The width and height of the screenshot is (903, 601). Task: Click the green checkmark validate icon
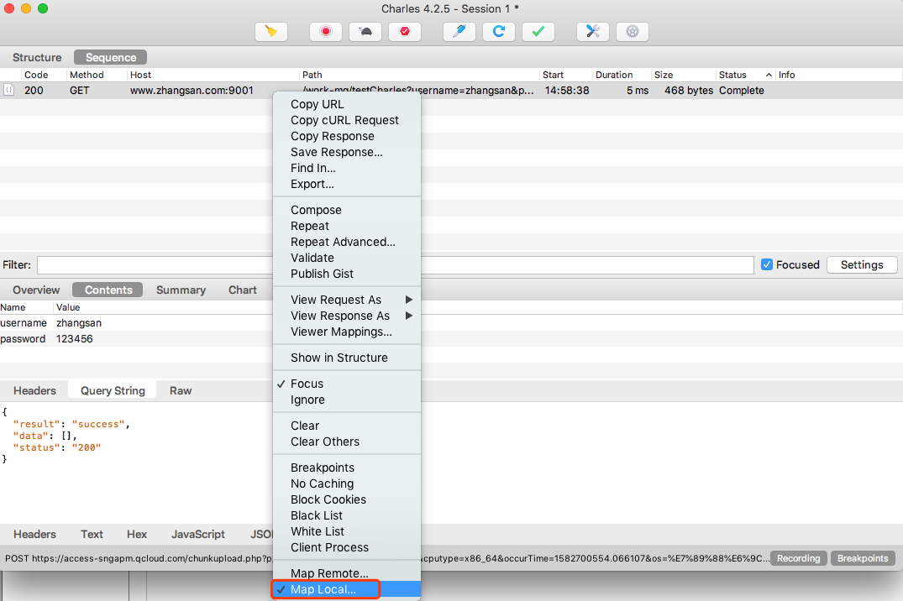[x=538, y=32]
